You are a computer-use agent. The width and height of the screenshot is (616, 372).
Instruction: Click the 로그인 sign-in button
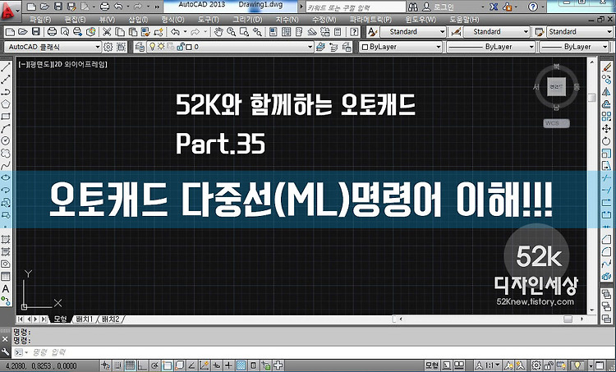click(x=439, y=7)
